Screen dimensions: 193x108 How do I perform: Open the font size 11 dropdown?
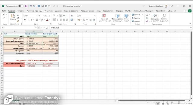(43, 16)
